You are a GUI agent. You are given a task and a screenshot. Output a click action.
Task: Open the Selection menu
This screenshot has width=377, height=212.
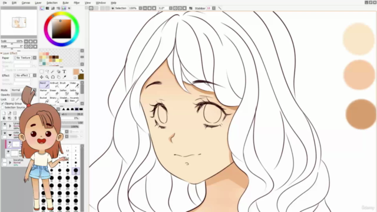coord(52,2)
